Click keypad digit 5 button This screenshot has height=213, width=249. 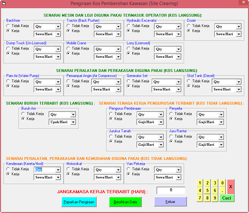coord(207,190)
